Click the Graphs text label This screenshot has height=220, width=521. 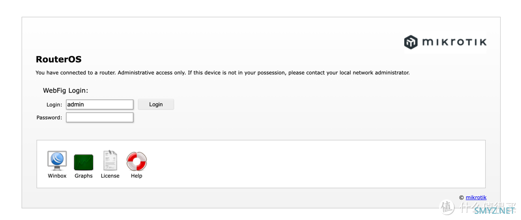(83, 176)
